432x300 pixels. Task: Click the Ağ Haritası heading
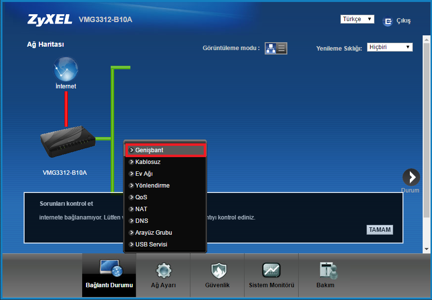pyautogui.click(x=45, y=44)
